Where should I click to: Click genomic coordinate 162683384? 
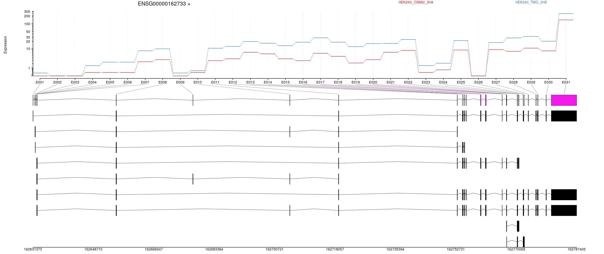[x=214, y=249]
